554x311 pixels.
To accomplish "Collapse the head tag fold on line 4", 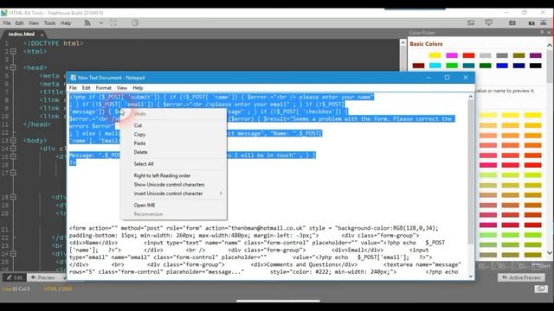I will click(x=13, y=67).
